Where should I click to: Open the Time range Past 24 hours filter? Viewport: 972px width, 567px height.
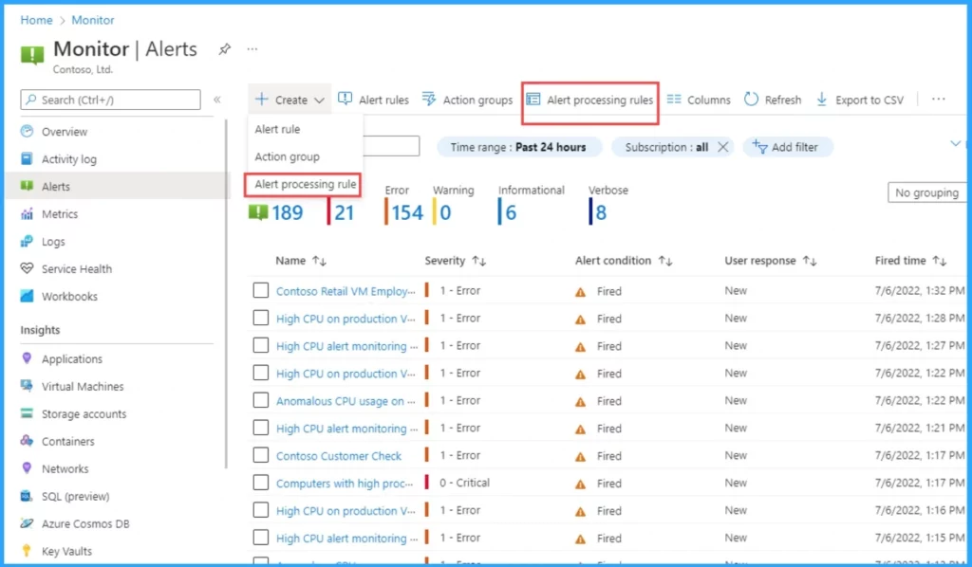[519, 147]
